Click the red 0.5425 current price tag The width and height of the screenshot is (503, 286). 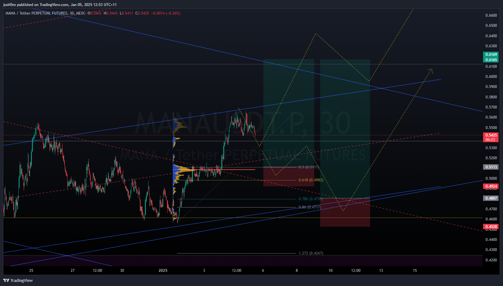[x=491, y=135]
